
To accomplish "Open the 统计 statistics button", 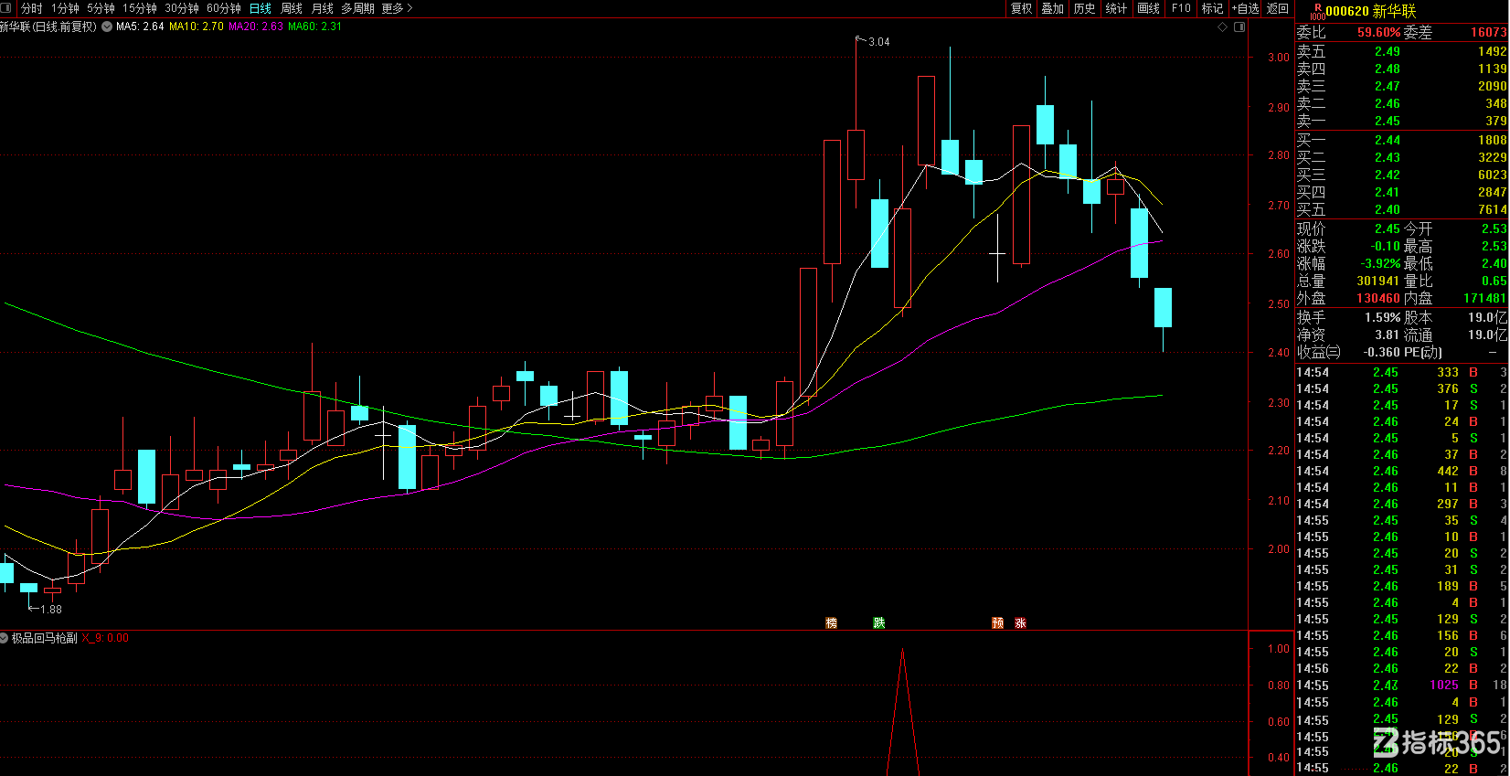I will click(x=1116, y=8).
